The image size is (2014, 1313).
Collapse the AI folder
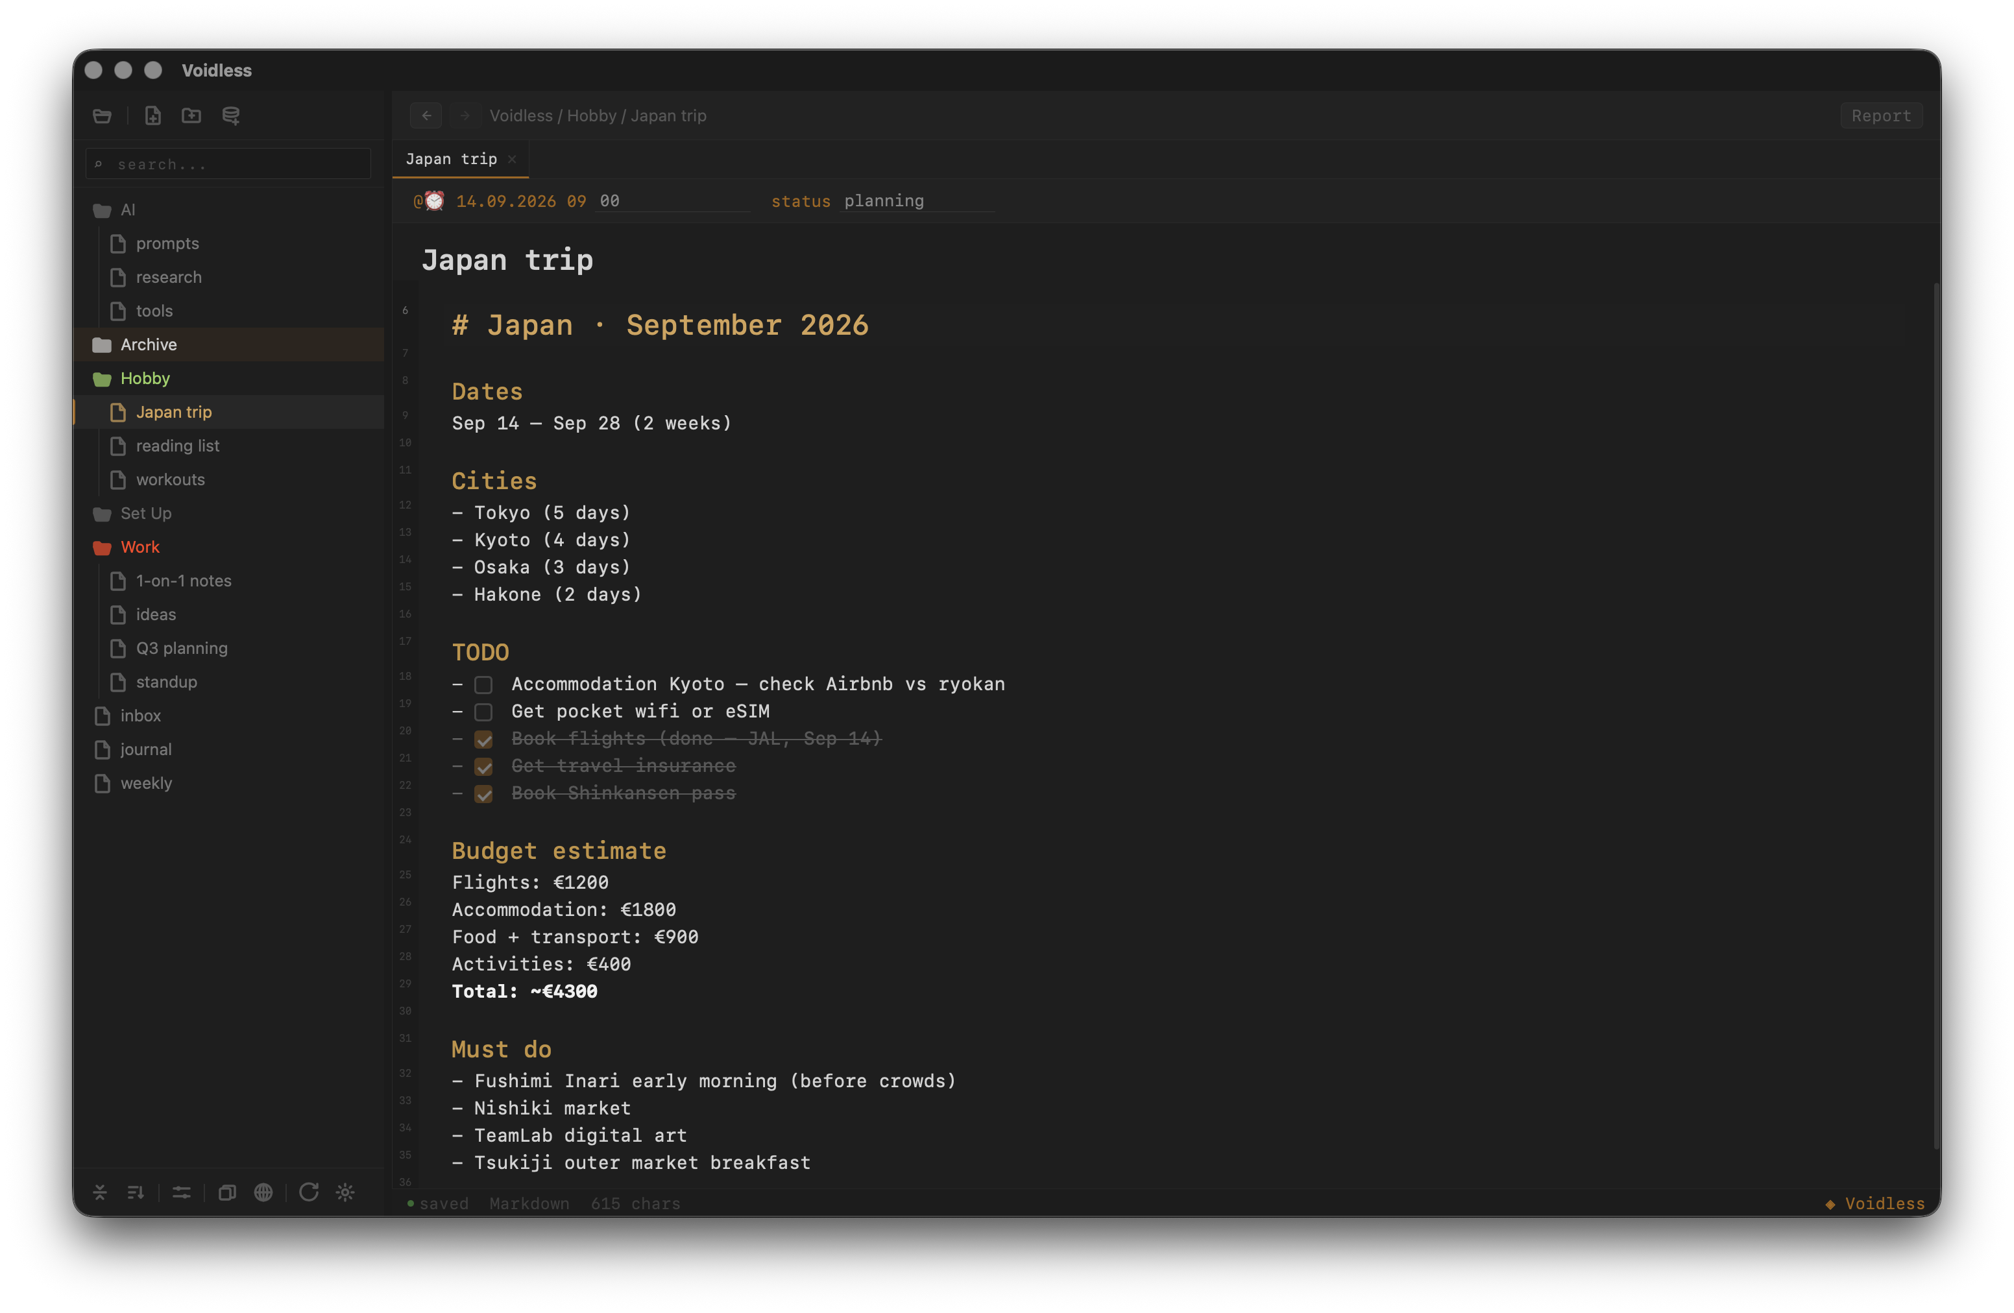click(x=228, y=210)
